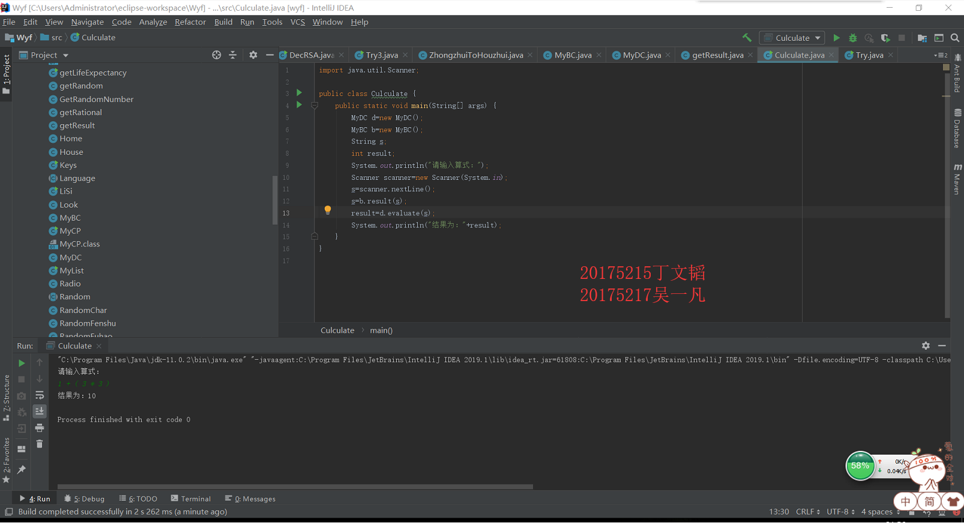Toggle pin tab in Run panel

coord(22,469)
